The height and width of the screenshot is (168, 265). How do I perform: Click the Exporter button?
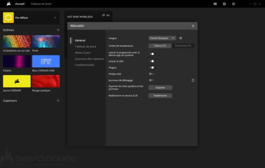(x=160, y=87)
